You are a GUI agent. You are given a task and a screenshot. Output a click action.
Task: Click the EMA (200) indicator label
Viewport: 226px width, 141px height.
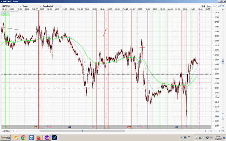click(x=5, y=15)
